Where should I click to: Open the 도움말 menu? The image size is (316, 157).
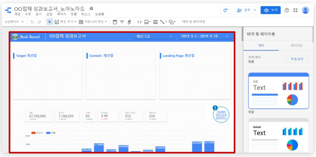coord(100,14)
